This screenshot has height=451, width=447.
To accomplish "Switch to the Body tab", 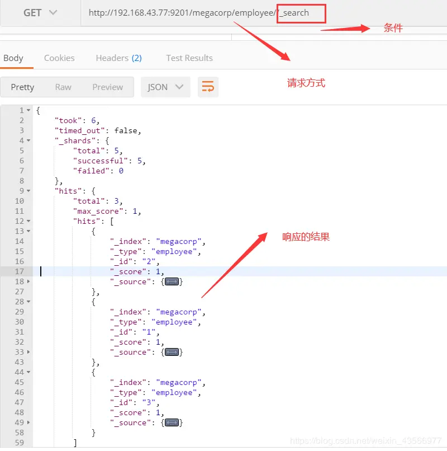I will pyautogui.click(x=13, y=58).
